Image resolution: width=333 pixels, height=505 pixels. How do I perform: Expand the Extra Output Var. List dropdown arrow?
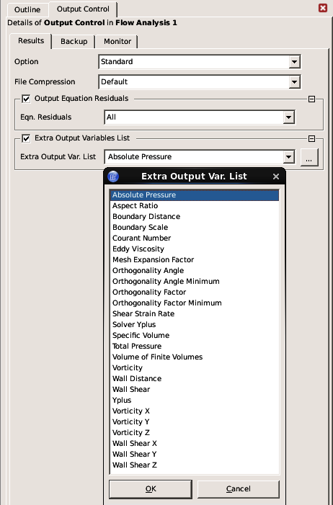tap(289, 157)
